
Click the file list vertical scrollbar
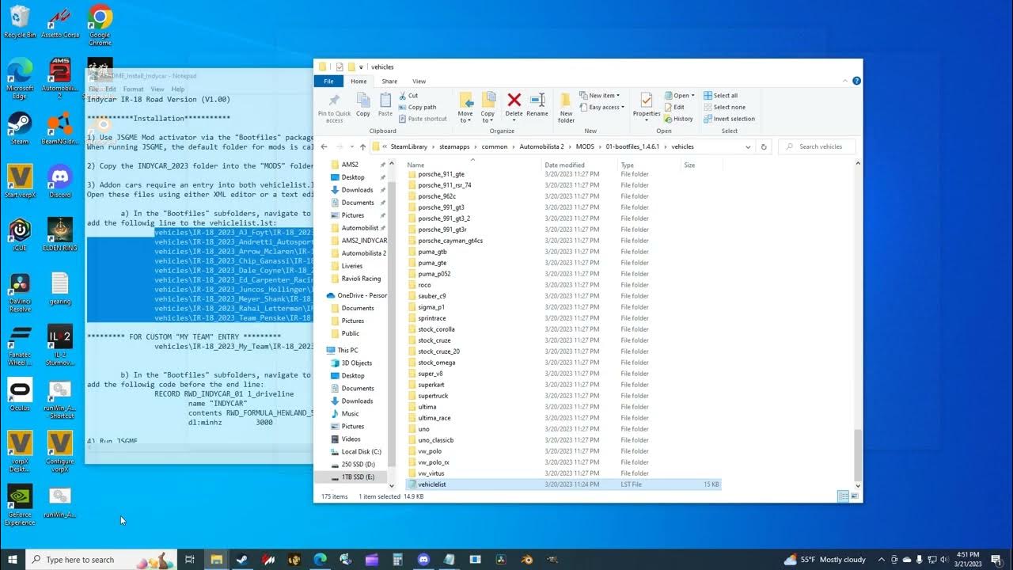tap(858, 454)
